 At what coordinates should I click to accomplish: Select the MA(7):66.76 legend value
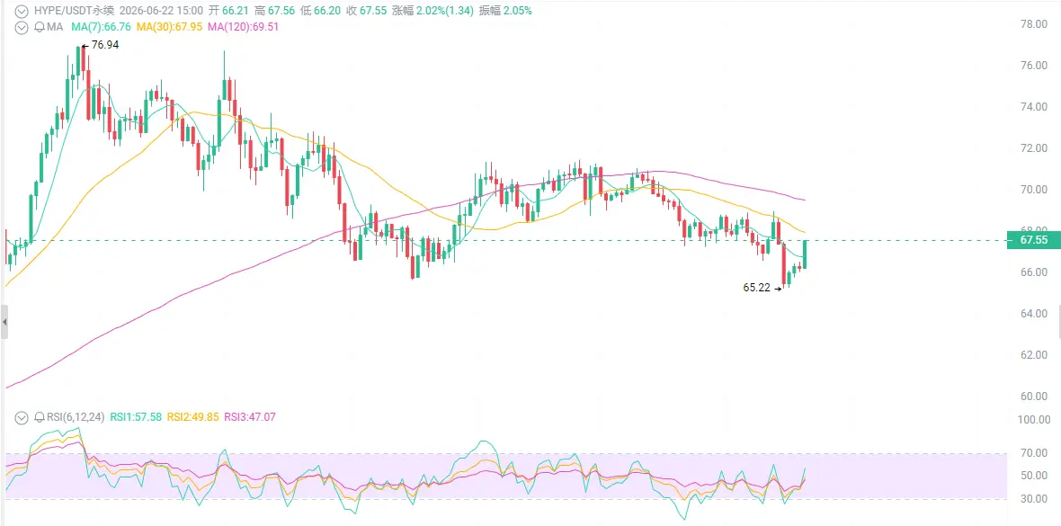click(101, 27)
